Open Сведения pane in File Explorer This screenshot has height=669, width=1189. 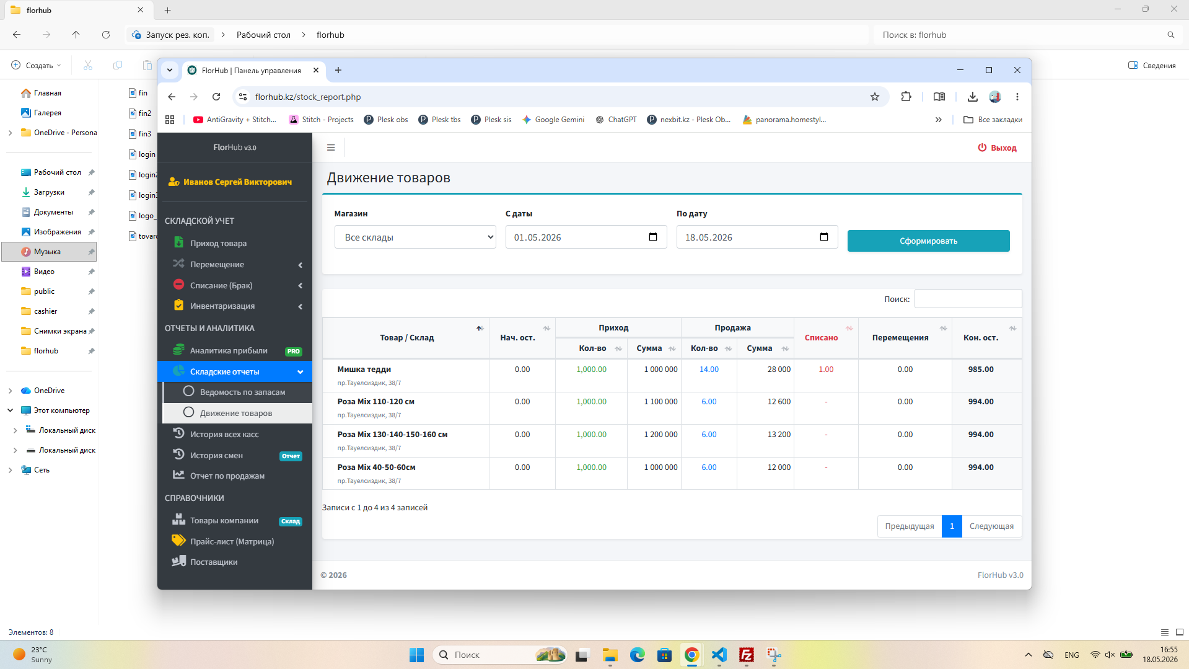click(1152, 65)
